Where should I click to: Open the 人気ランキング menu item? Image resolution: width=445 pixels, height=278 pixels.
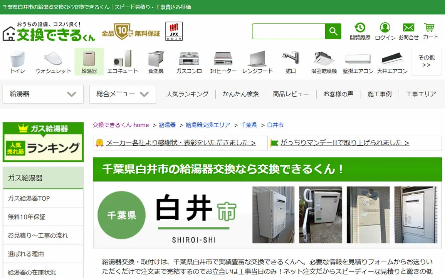point(187,94)
